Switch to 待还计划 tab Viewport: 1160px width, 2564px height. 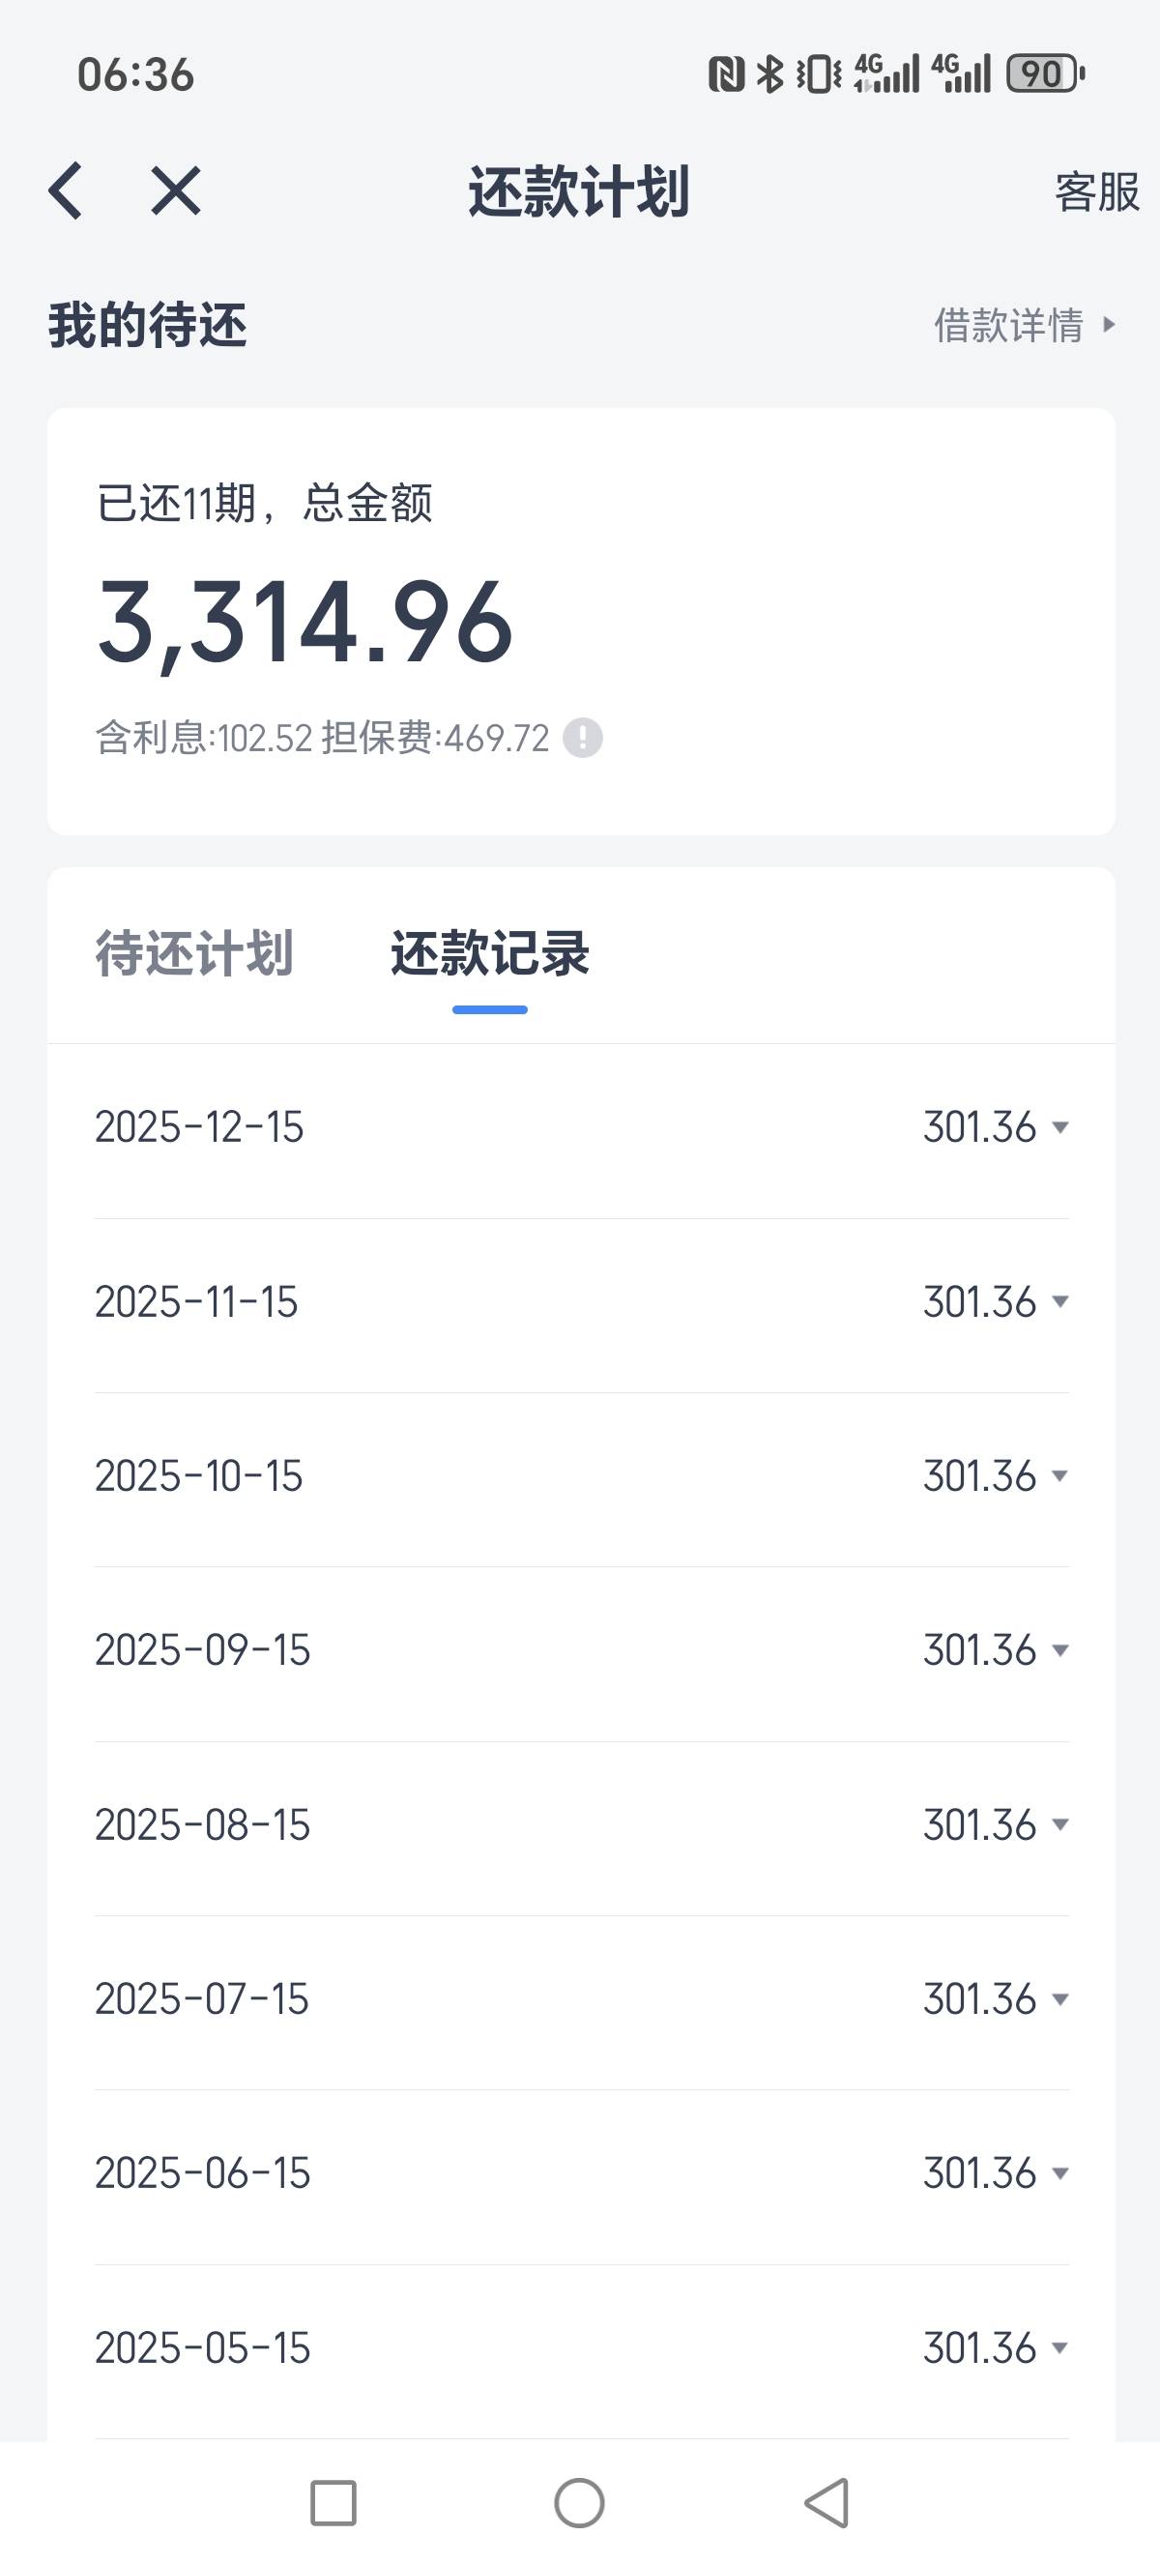pos(194,952)
